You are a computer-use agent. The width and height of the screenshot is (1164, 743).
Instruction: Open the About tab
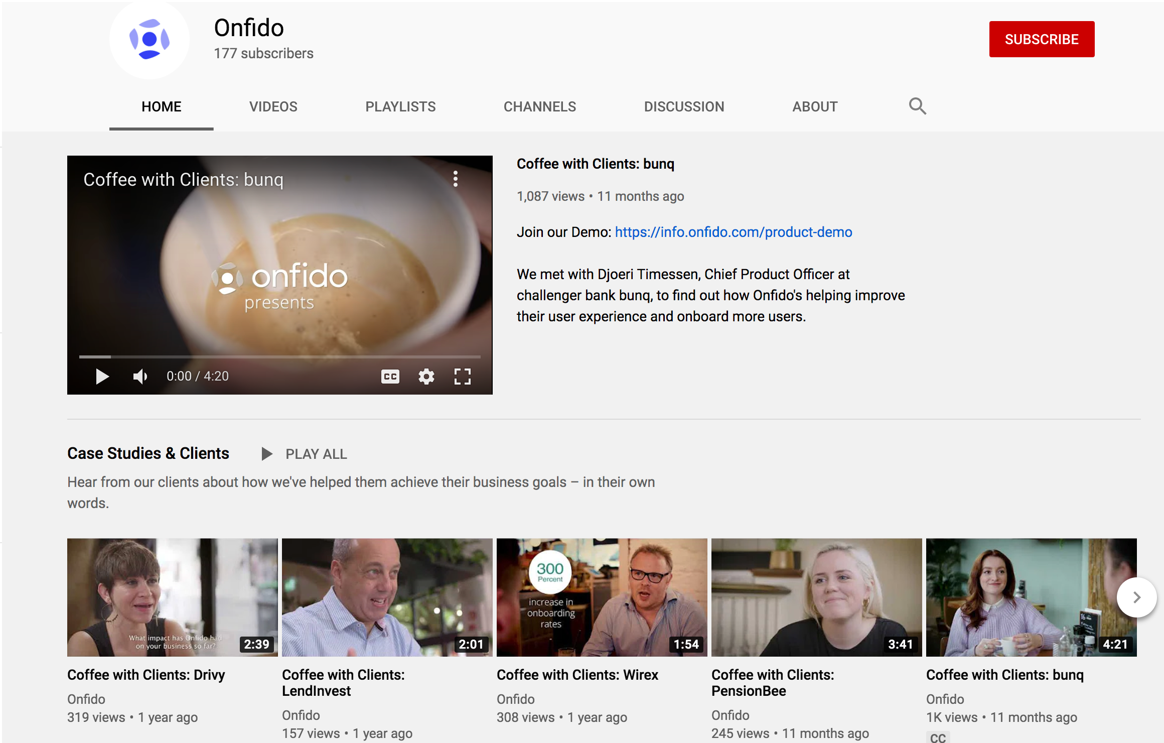click(x=815, y=106)
